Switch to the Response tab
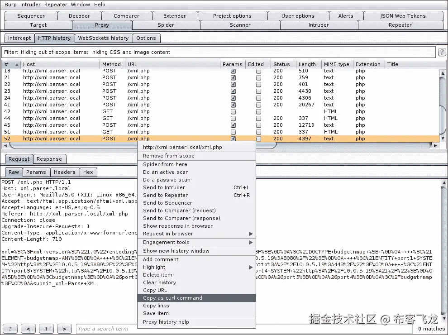 point(49,159)
